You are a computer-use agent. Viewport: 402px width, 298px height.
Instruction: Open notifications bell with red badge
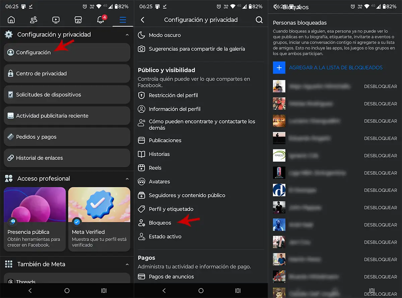click(x=100, y=20)
